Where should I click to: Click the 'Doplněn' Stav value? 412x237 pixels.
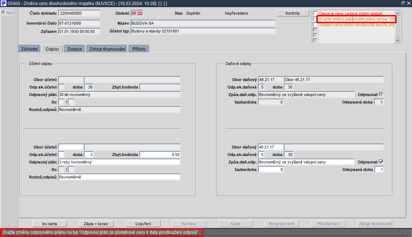(193, 13)
